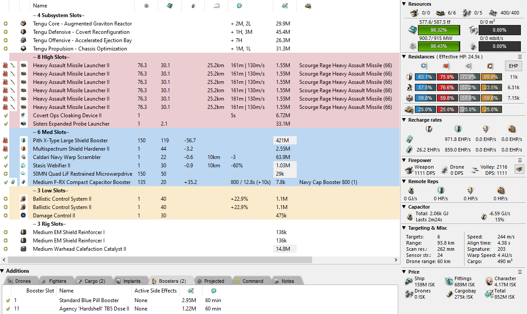
Task: Click the EM resistance column icon
Action: [x=424, y=66]
